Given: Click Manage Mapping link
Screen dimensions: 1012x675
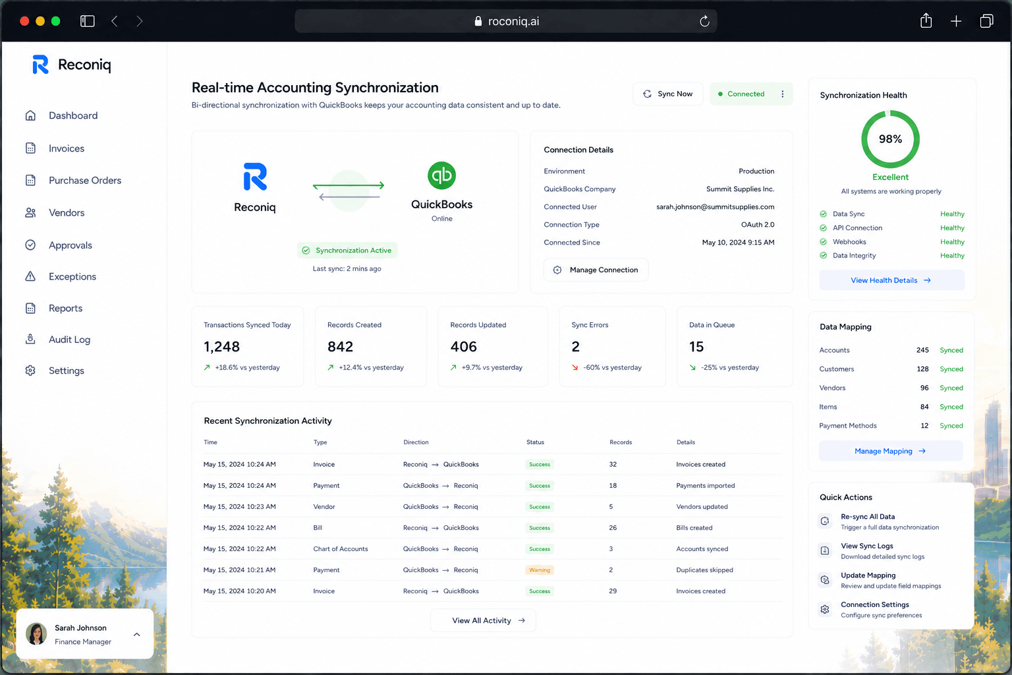Looking at the screenshot, I should (891, 451).
